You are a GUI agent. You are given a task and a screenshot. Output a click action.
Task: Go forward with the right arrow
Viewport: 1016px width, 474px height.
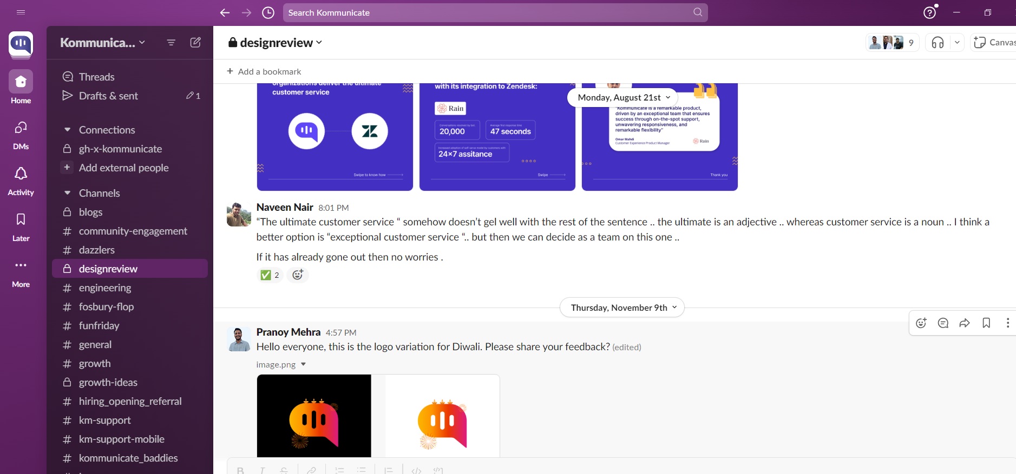(247, 12)
